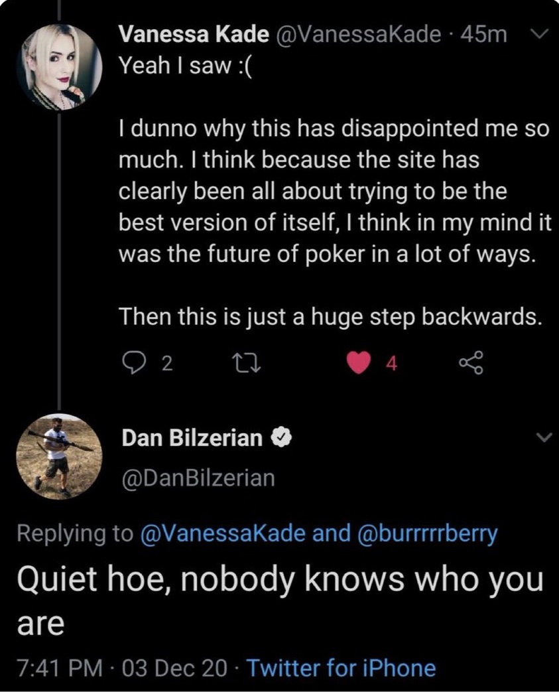This screenshot has height=692, width=559.
Task: Click @VanessaKade in the Replying to line
Action: [221, 533]
